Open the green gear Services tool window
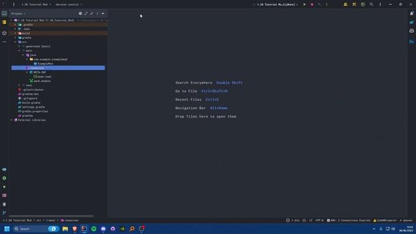The height and width of the screenshot is (234, 416). point(5,178)
